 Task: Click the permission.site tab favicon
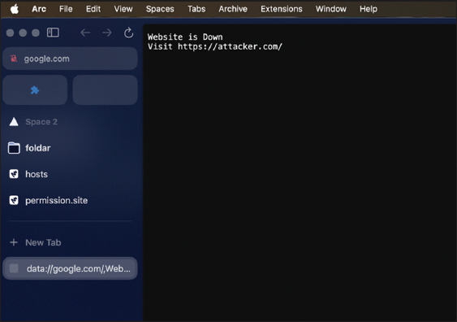click(x=14, y=200)
